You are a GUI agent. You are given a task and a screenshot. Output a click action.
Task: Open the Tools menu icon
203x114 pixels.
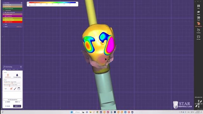click(x=199, y=18)
